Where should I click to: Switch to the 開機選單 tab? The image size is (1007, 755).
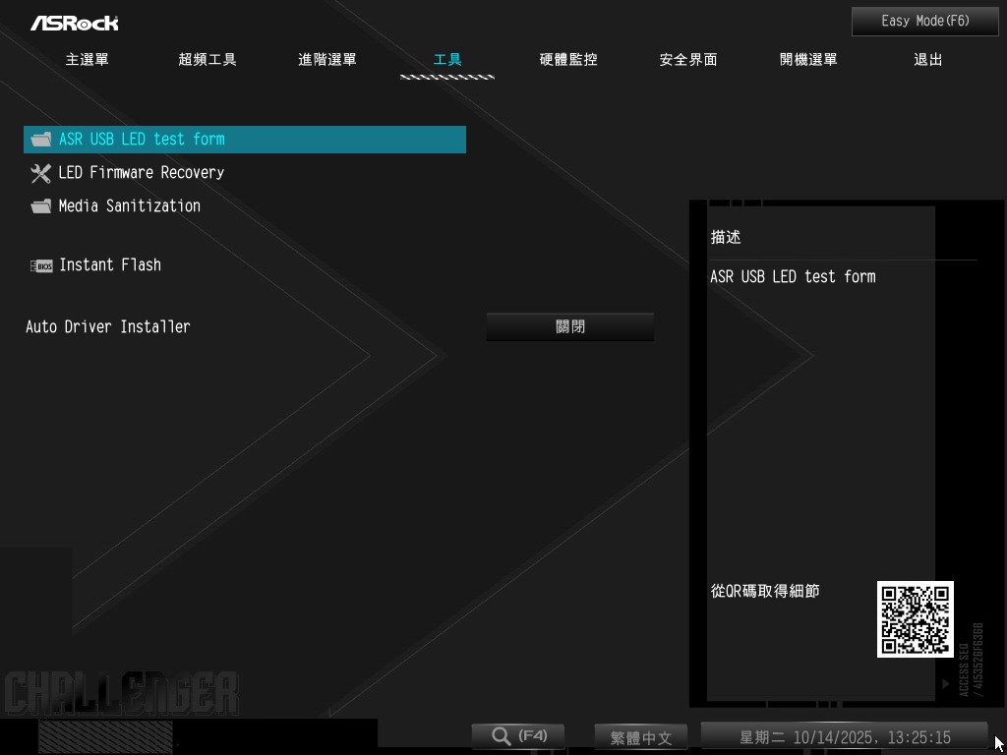(808, 60)
